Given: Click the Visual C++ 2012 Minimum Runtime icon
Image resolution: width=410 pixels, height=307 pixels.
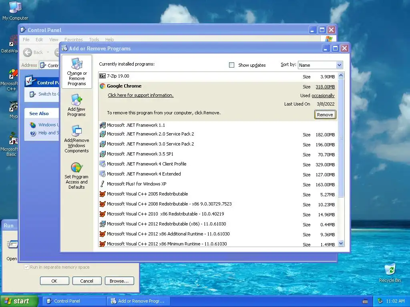Looking at the screenshot, I should coord(102,244).
